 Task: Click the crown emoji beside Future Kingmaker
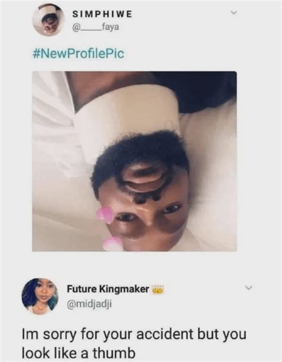(x=158, y=289)
